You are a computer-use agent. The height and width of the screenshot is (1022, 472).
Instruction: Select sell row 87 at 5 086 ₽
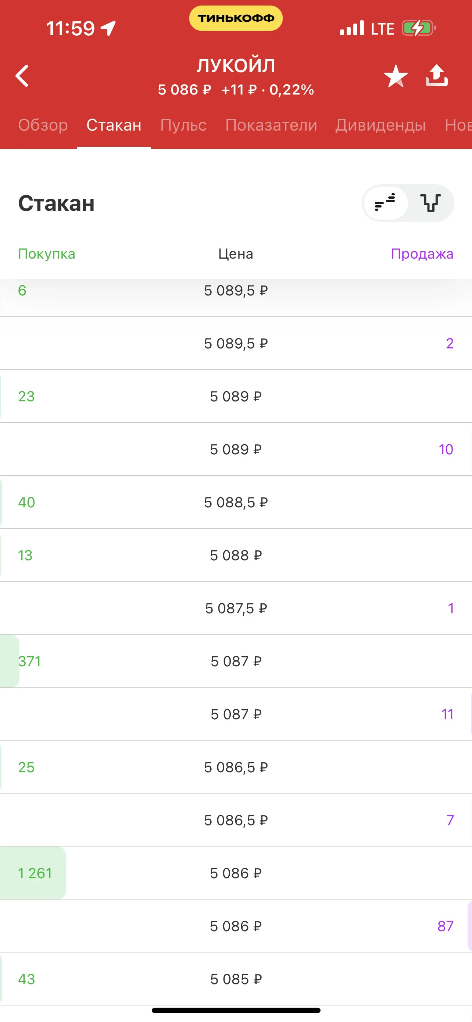[x=236, y=926]
